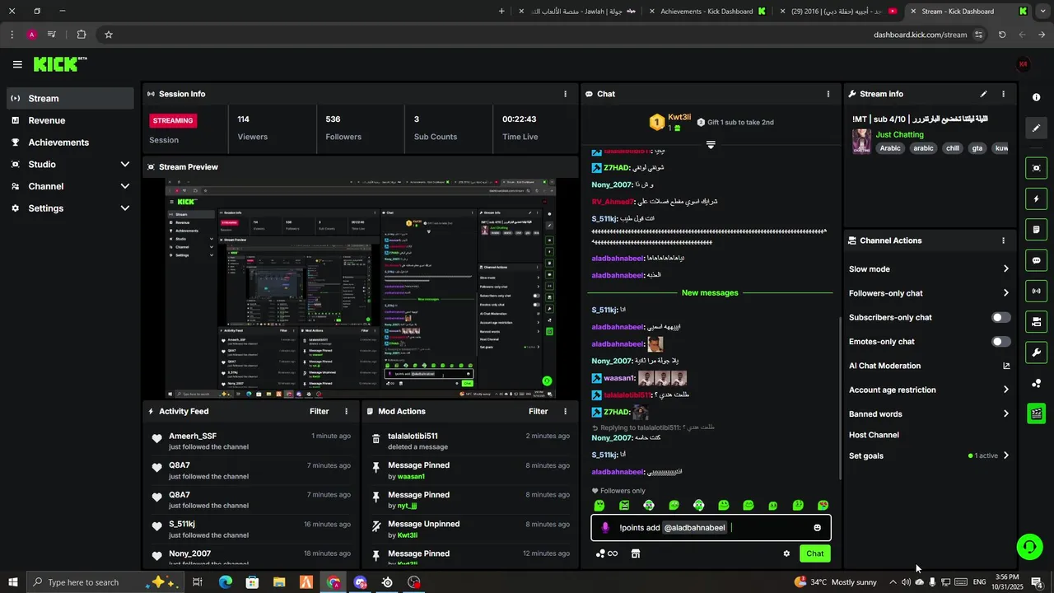
Task: Switch to Achievements - Kick Dashboard tab
Action: (707, 12)
